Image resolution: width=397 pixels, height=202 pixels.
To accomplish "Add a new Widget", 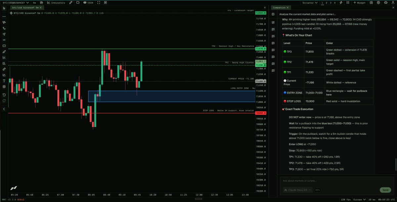I will [x=360, y=3].
